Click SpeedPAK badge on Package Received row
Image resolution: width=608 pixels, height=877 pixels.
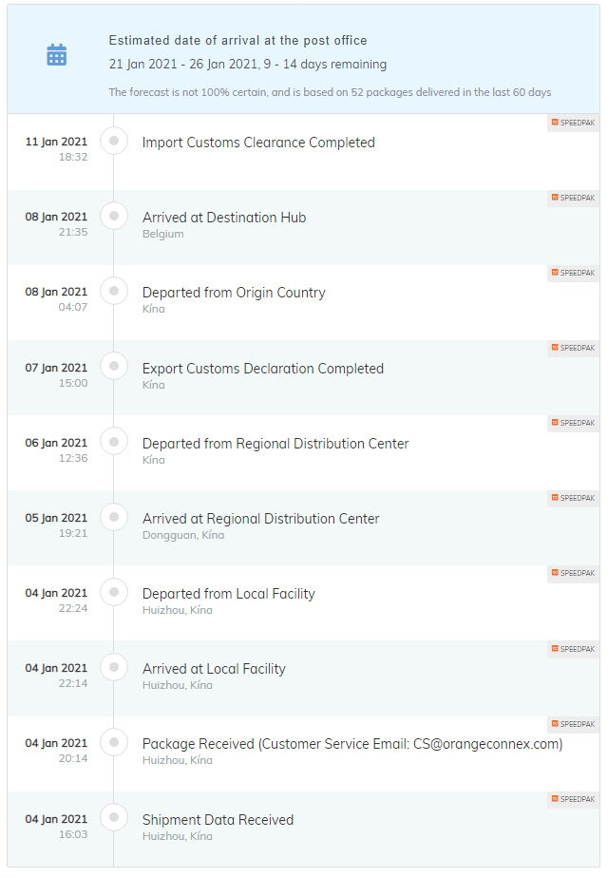573,724
